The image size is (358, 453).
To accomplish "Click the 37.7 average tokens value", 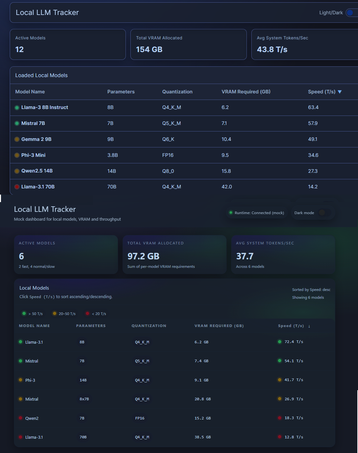I will click(245, 256).
